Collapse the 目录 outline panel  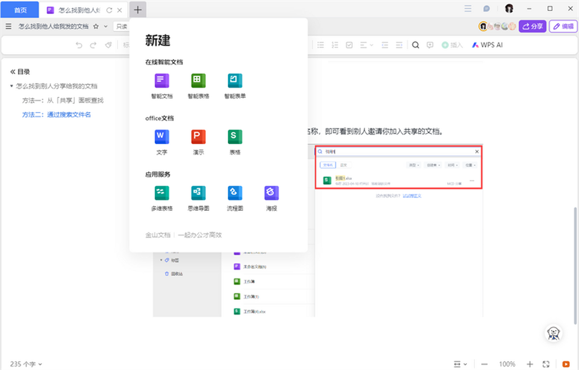pyautogui.click(x=13, y=72)
